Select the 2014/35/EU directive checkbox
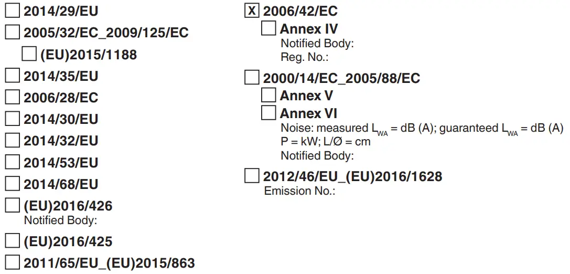 coord(13,76)
